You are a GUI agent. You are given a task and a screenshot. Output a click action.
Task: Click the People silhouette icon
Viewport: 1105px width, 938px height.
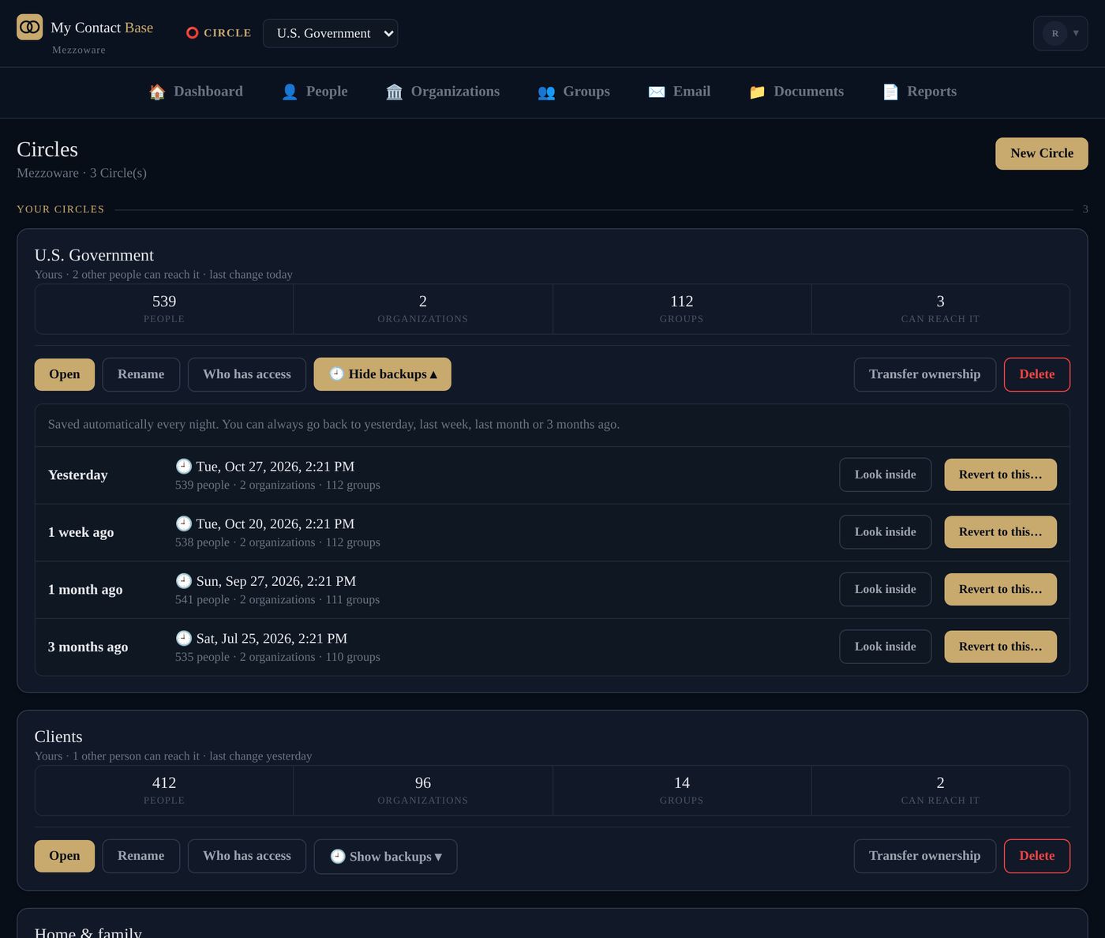click(290, 92)
